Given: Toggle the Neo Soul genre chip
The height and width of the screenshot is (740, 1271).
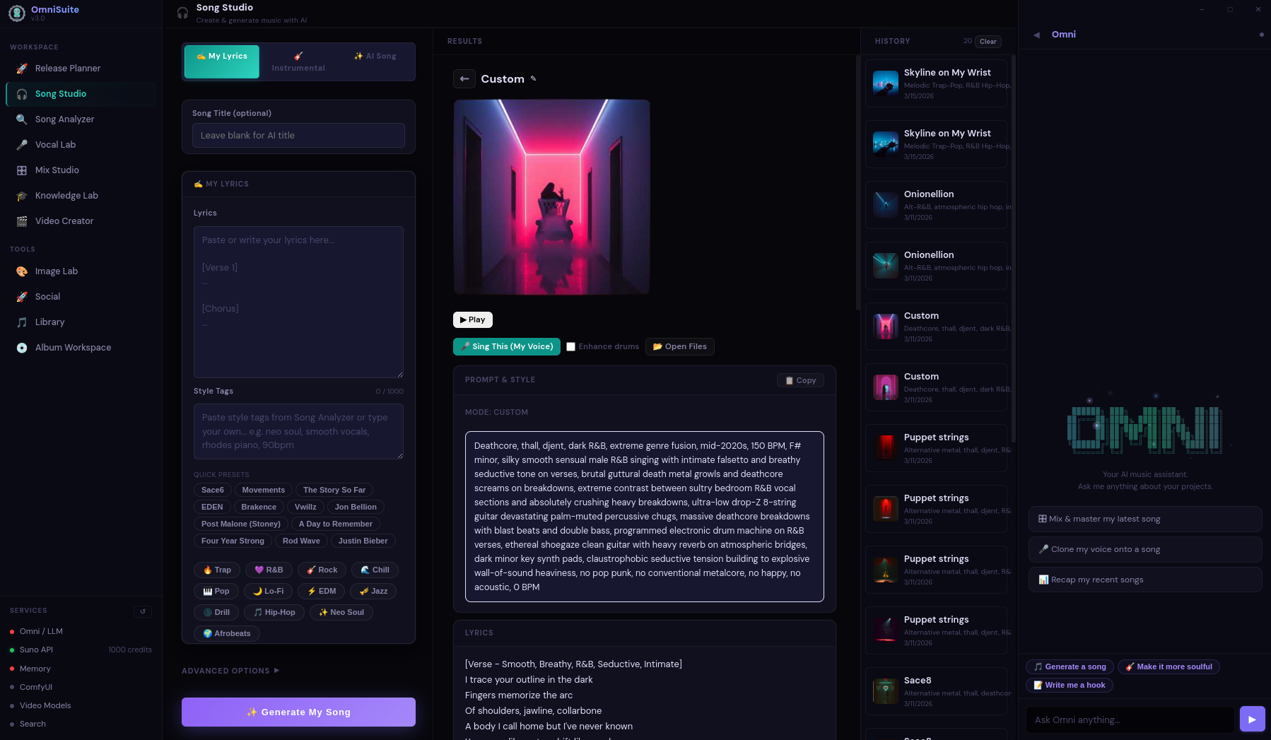Looking at the screenshot, I should 341,612.
